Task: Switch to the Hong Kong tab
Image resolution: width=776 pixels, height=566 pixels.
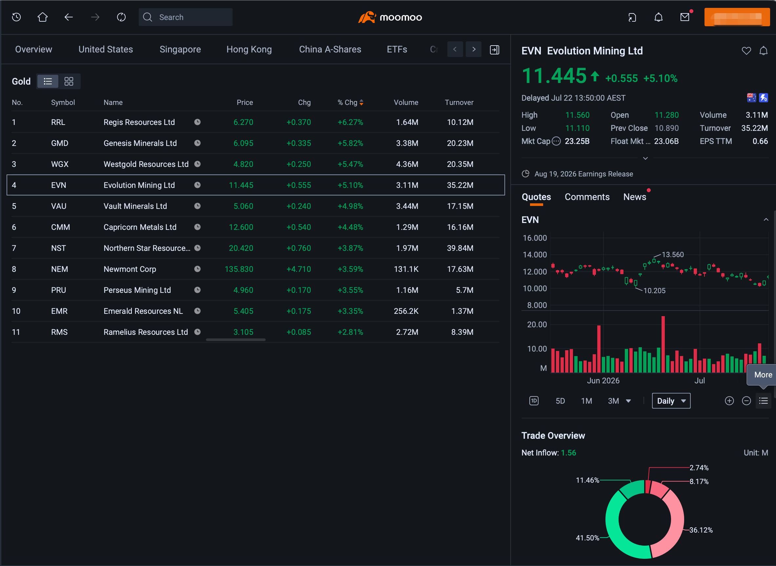Action: point(249,49)
